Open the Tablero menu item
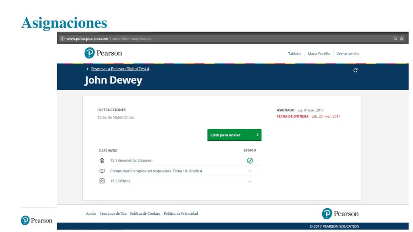 [294, 54]
